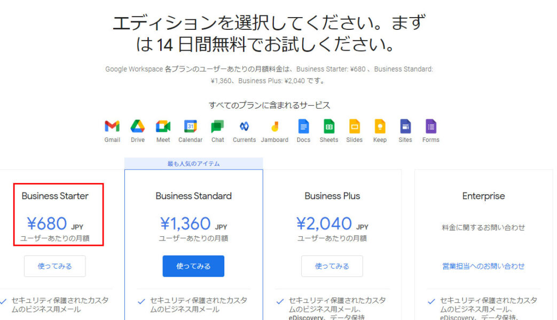This screenshot has width=557, height=320.
Task: Click the Google Docs icon
Action: click(303, 126)
